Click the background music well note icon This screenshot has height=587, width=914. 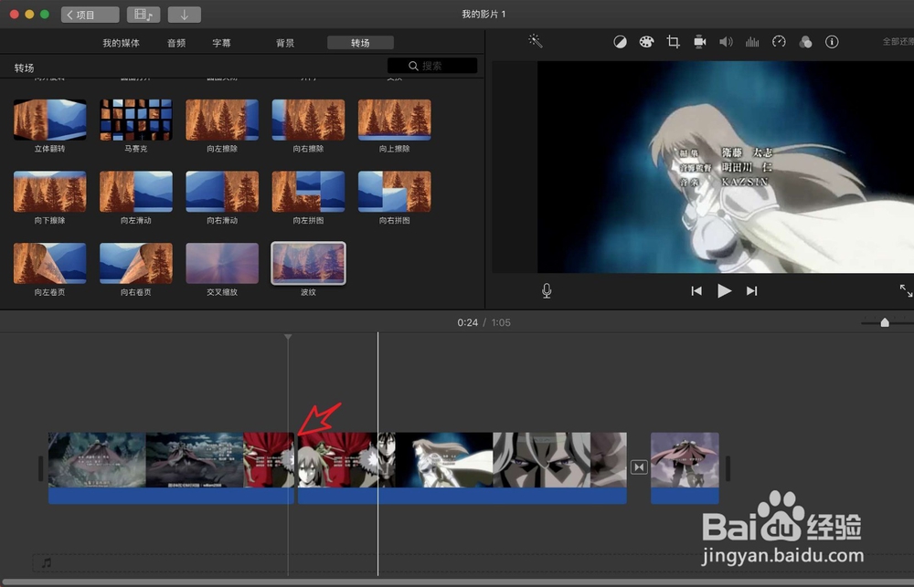[x=47, y=562]
